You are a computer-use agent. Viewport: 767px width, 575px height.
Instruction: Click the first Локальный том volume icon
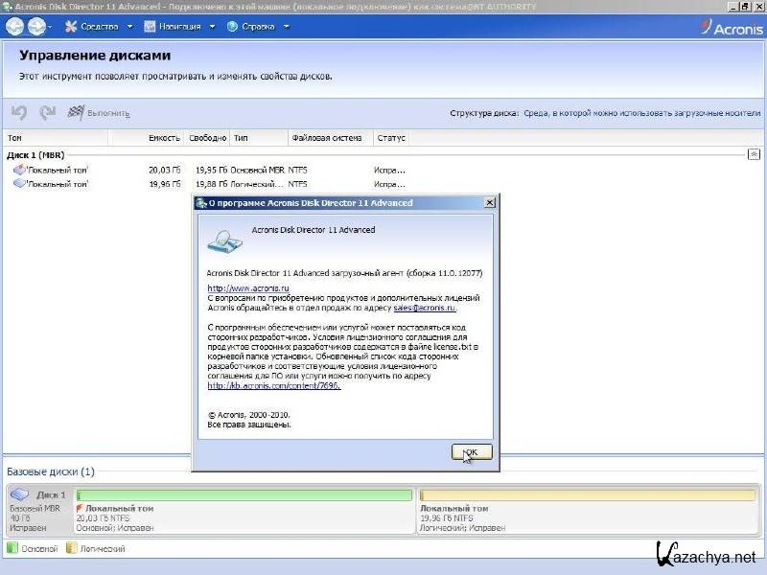click(x=19, y=170)
